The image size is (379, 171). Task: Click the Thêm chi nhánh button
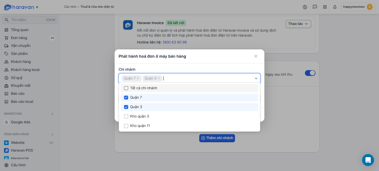[x=217, y=138]
